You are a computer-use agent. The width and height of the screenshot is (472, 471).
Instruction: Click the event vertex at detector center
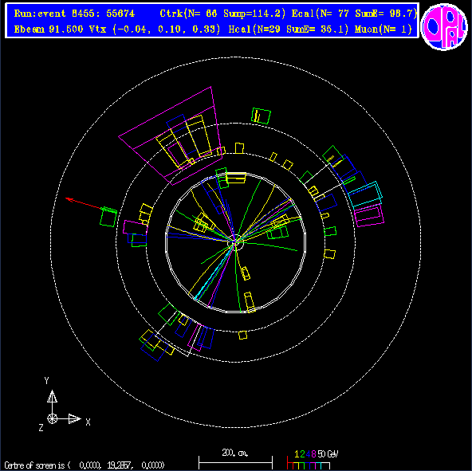pos(236,242)
